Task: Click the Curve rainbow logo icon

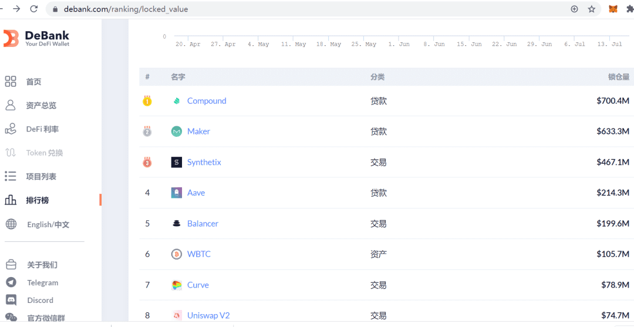Action: click(x=176, y=285)
